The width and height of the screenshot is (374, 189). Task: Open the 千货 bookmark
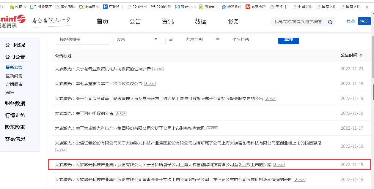(x=276, y=7)
